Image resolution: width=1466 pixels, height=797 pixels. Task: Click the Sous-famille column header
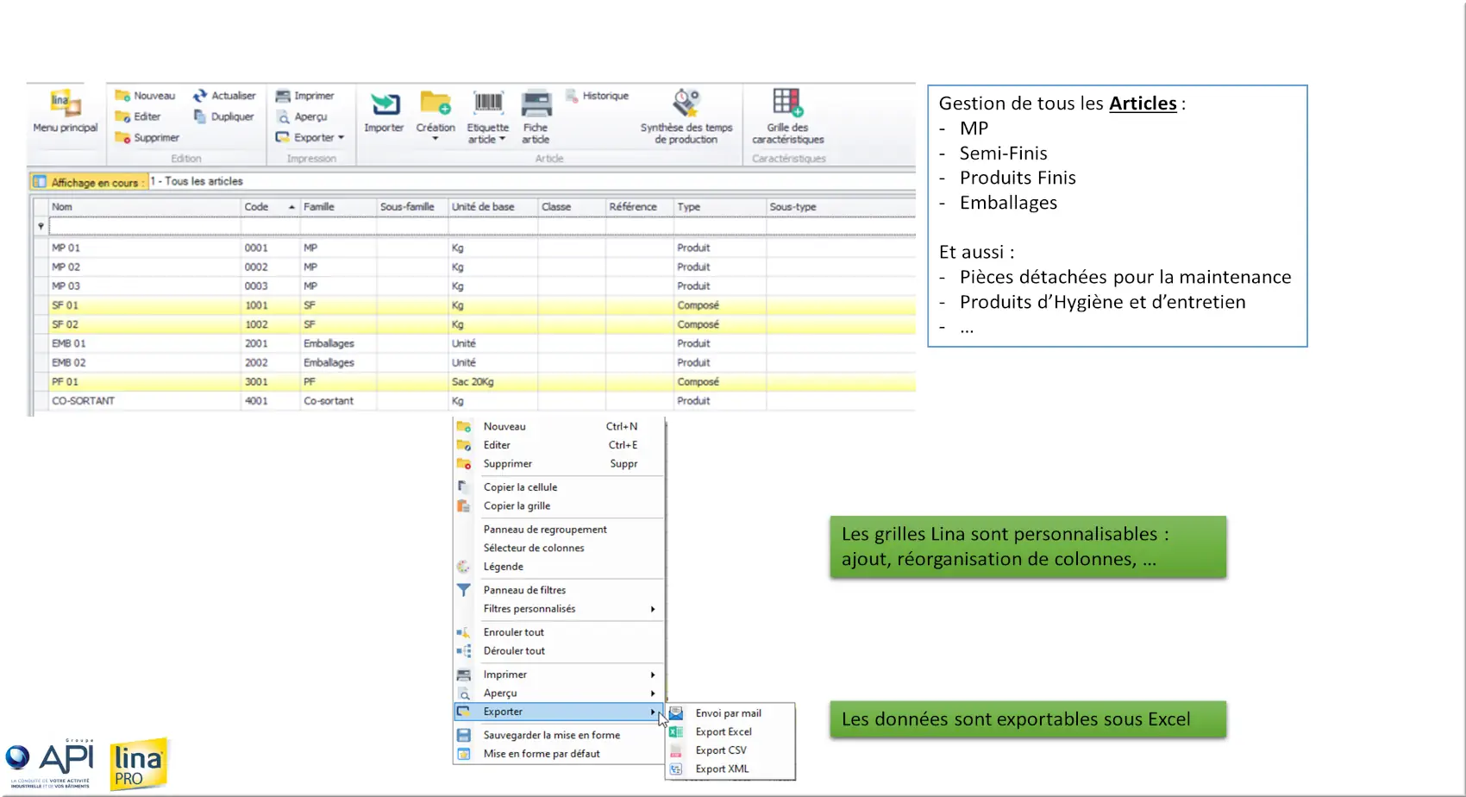pos(413,207)
